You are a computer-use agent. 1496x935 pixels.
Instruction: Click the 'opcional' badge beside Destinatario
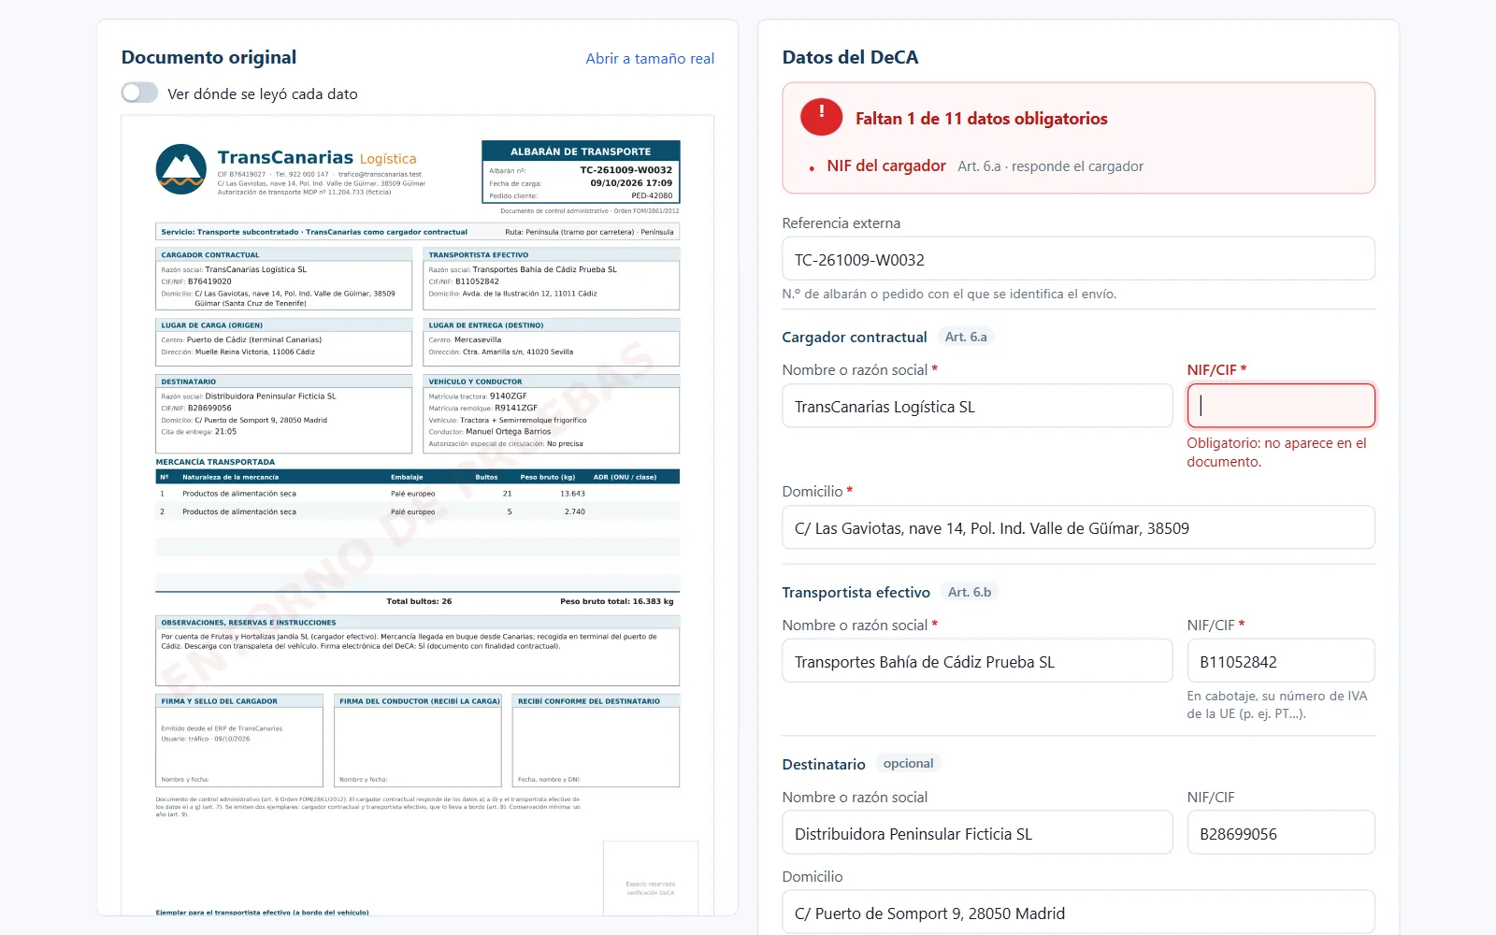point(908,763)
